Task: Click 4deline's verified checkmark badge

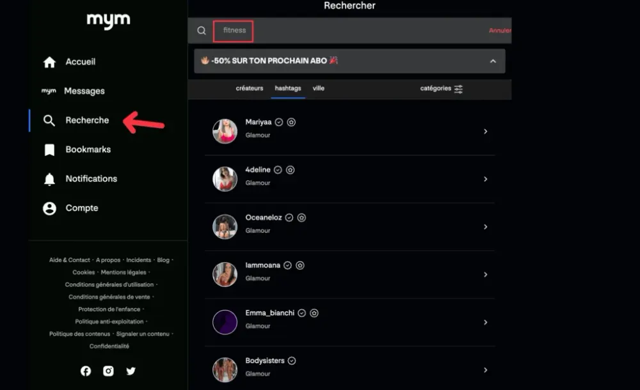Action: (x=278, y=169)
